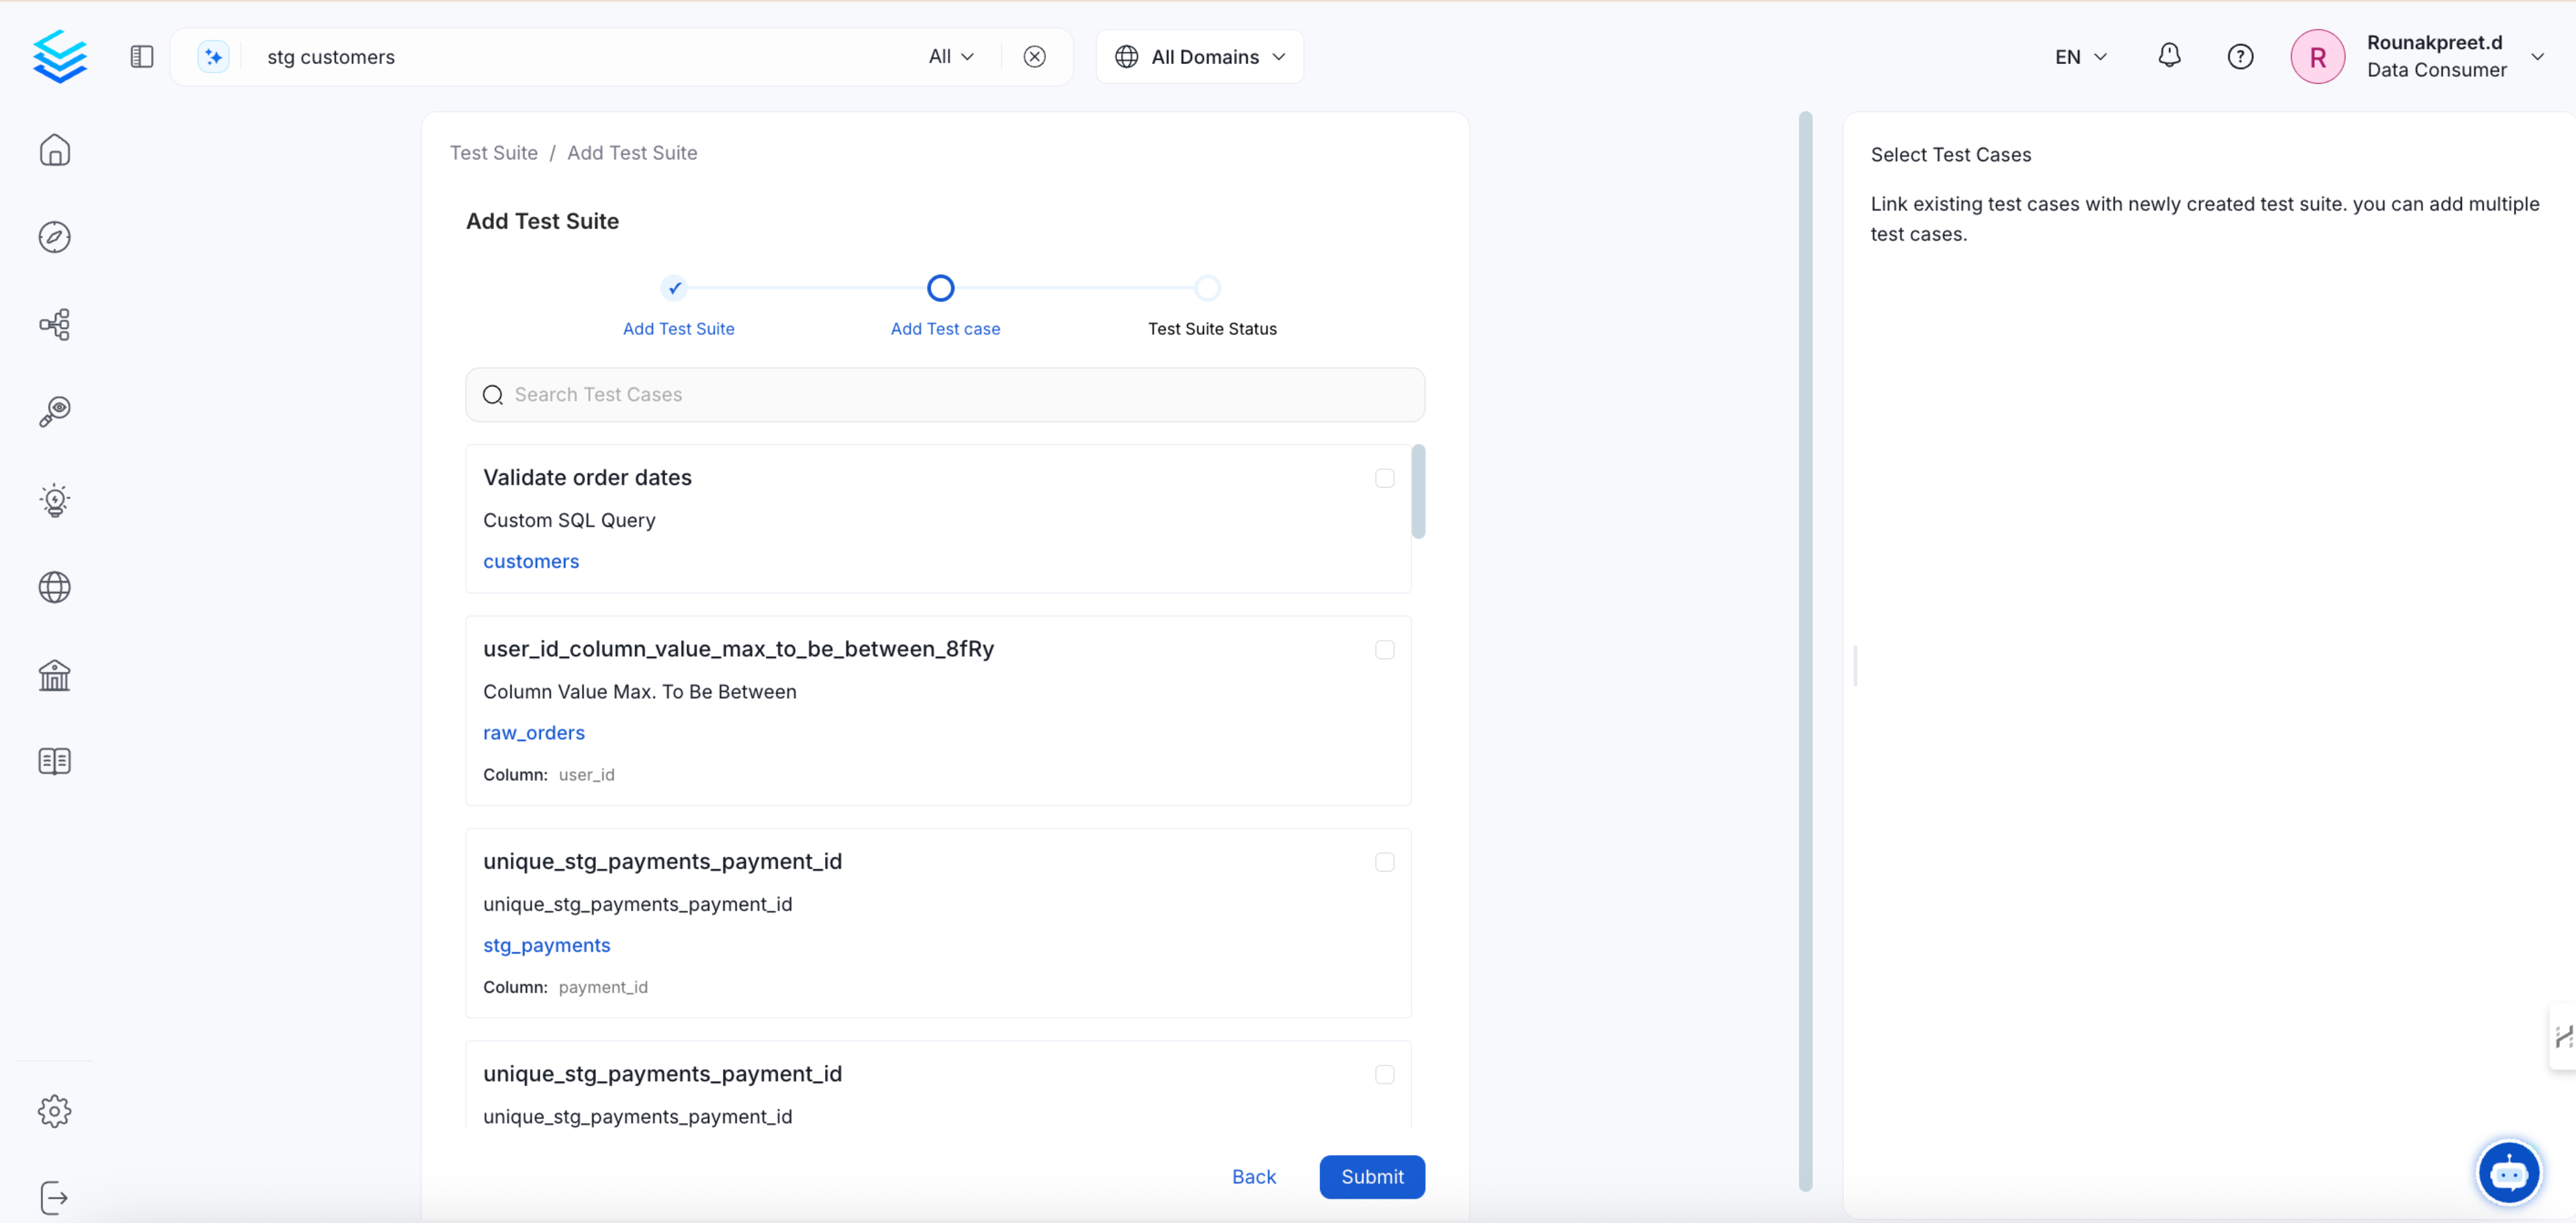The height and width of the screenshot is (1223, 2576).
Task: Open Insights via the lightbulb sidebar icon
Action: [55, 500]
